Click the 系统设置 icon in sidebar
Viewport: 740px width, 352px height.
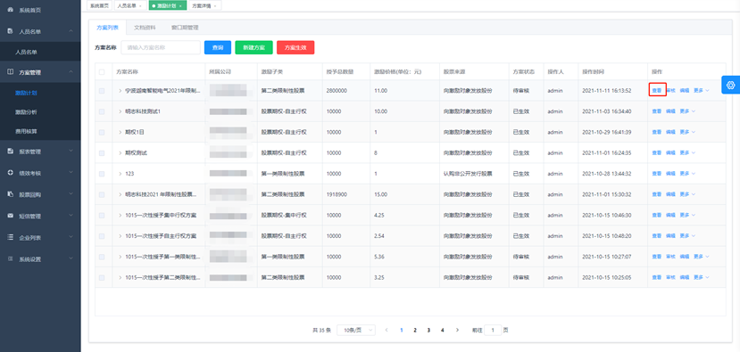click(11, 258)
